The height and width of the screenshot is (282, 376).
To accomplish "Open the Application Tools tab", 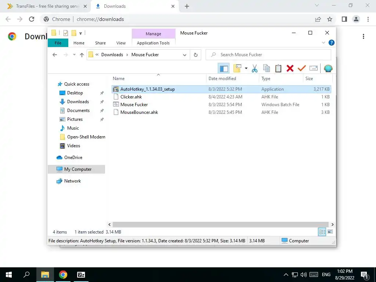I will point(153,43).
